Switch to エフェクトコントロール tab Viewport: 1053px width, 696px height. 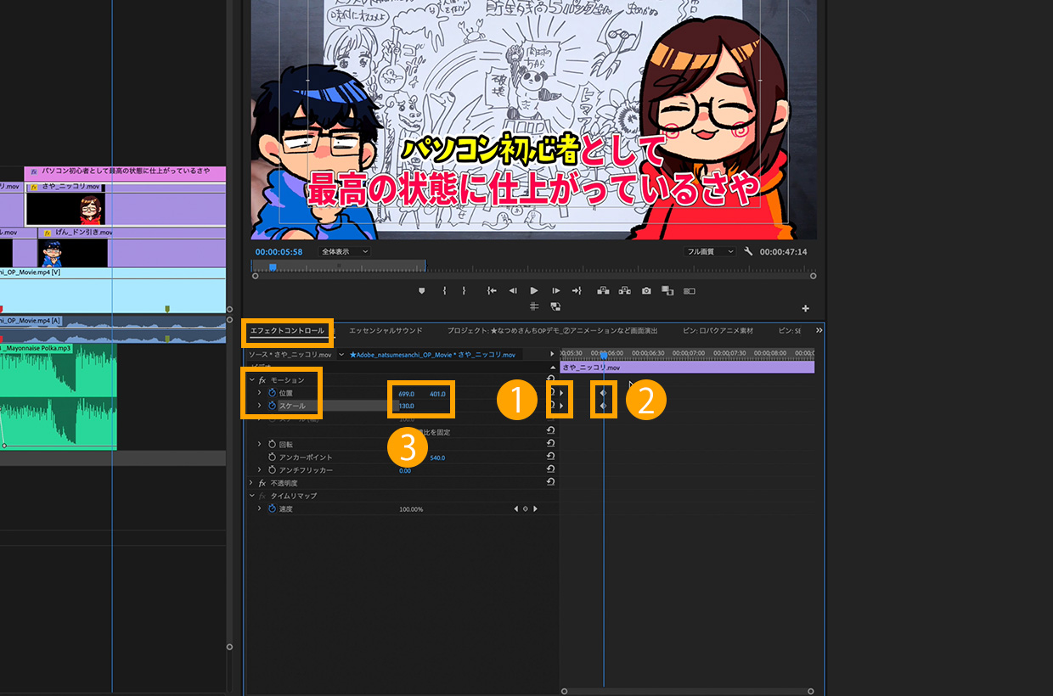[x=287, y=330]
